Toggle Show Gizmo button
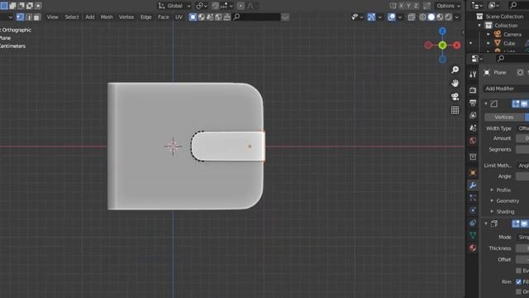 coord(371,17)
